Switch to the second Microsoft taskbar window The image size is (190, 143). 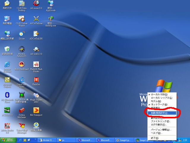pyautogui.click(x=104, y=140)
